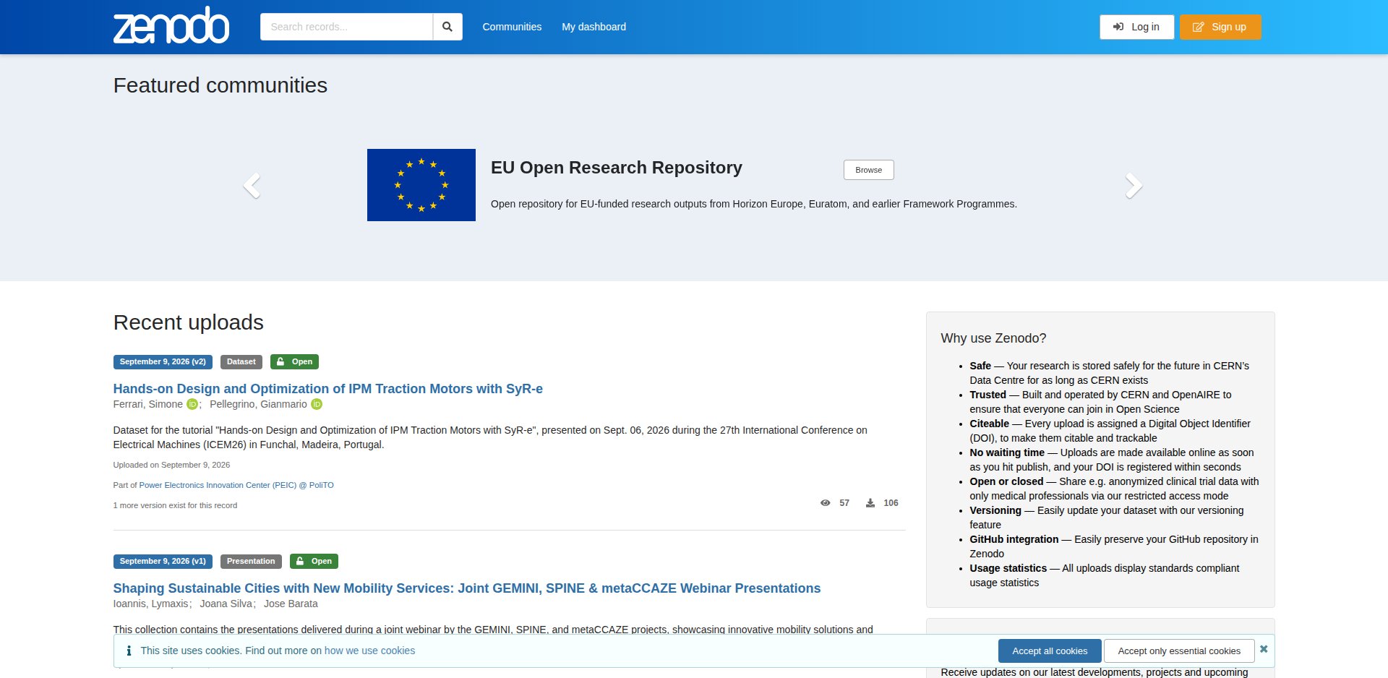This screenshot has height=678, width=1388.
Task: Open Hands-on Design and Optimization record title
Action: coord(328,389)
